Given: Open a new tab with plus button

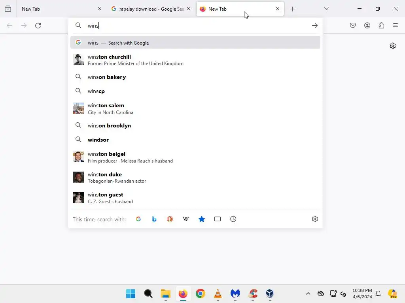Looking at the screenshot, I should point(292,9).
